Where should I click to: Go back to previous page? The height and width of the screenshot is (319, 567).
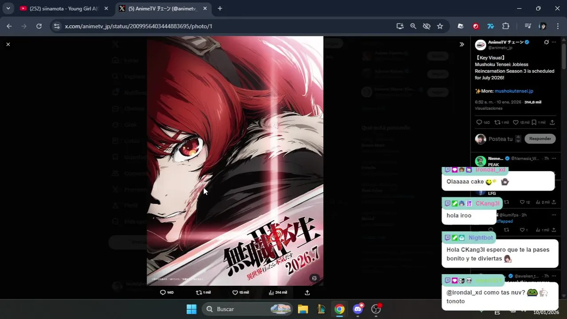click(9, 26)
